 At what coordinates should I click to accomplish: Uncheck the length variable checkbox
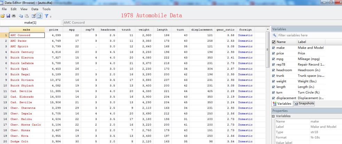(273, 87)
